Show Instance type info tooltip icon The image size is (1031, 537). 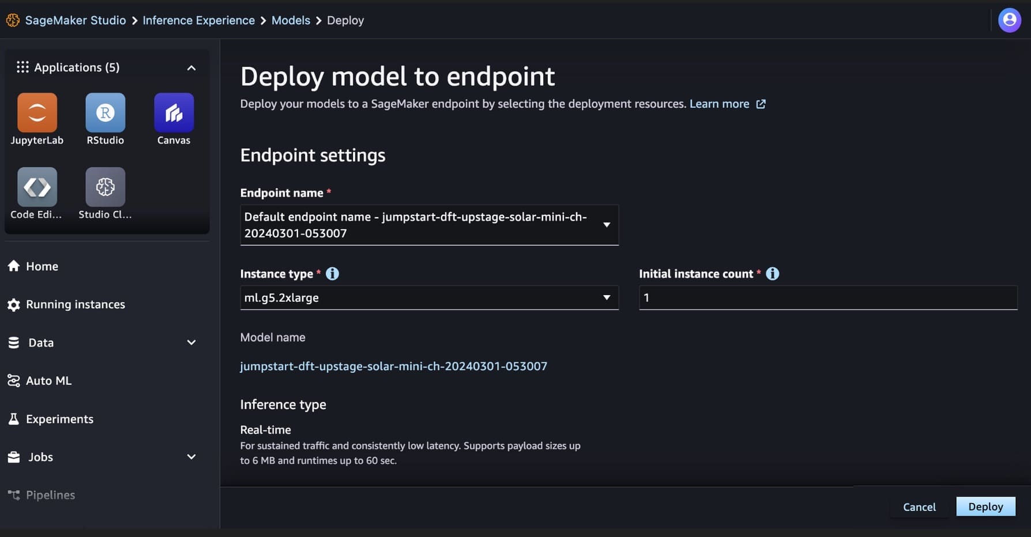332,274
